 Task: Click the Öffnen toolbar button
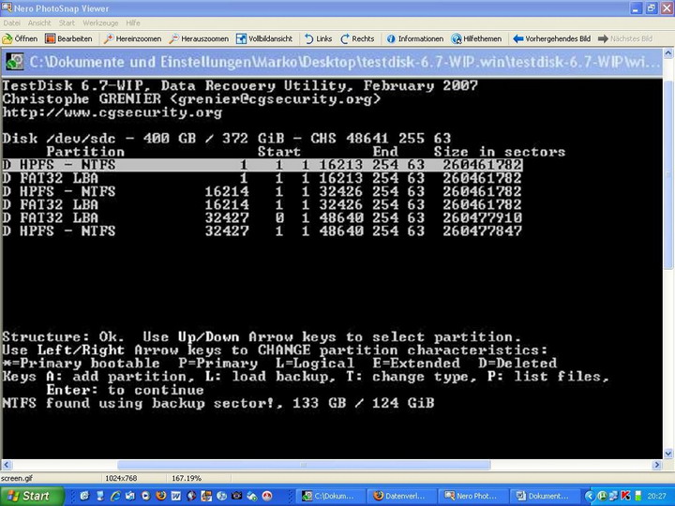pyautogui.click(x=20, y=38)
